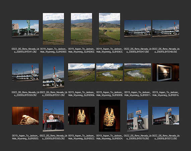
Task: Select the filename label ending 5L8Y6924
Action: pos(110,137)
